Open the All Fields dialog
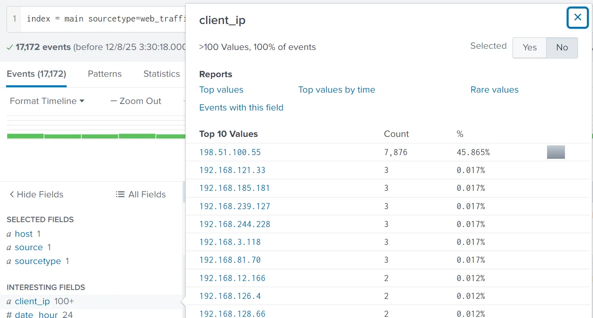The width and height of the screenshot is (593, 318). pyautogui.click(x=141, y=195)
